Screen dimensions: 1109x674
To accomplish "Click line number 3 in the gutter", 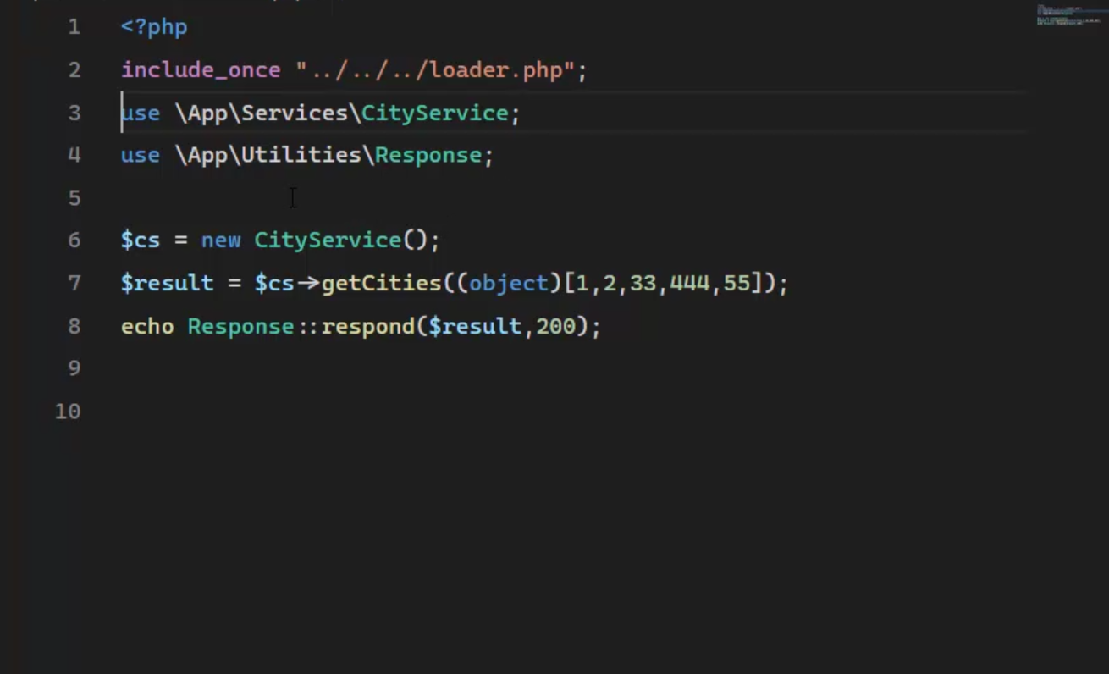I will pyautogui.click(x=74, y=113).
